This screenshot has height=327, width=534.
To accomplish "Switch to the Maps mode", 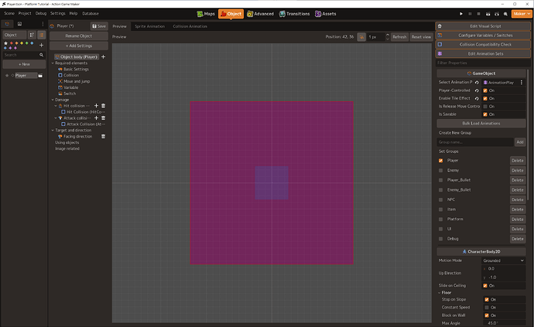I will (x=206, y=14).
